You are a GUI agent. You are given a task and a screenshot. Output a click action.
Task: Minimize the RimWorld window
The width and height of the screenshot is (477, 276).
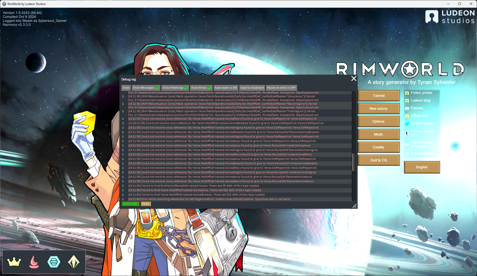[x=448, y=4]
